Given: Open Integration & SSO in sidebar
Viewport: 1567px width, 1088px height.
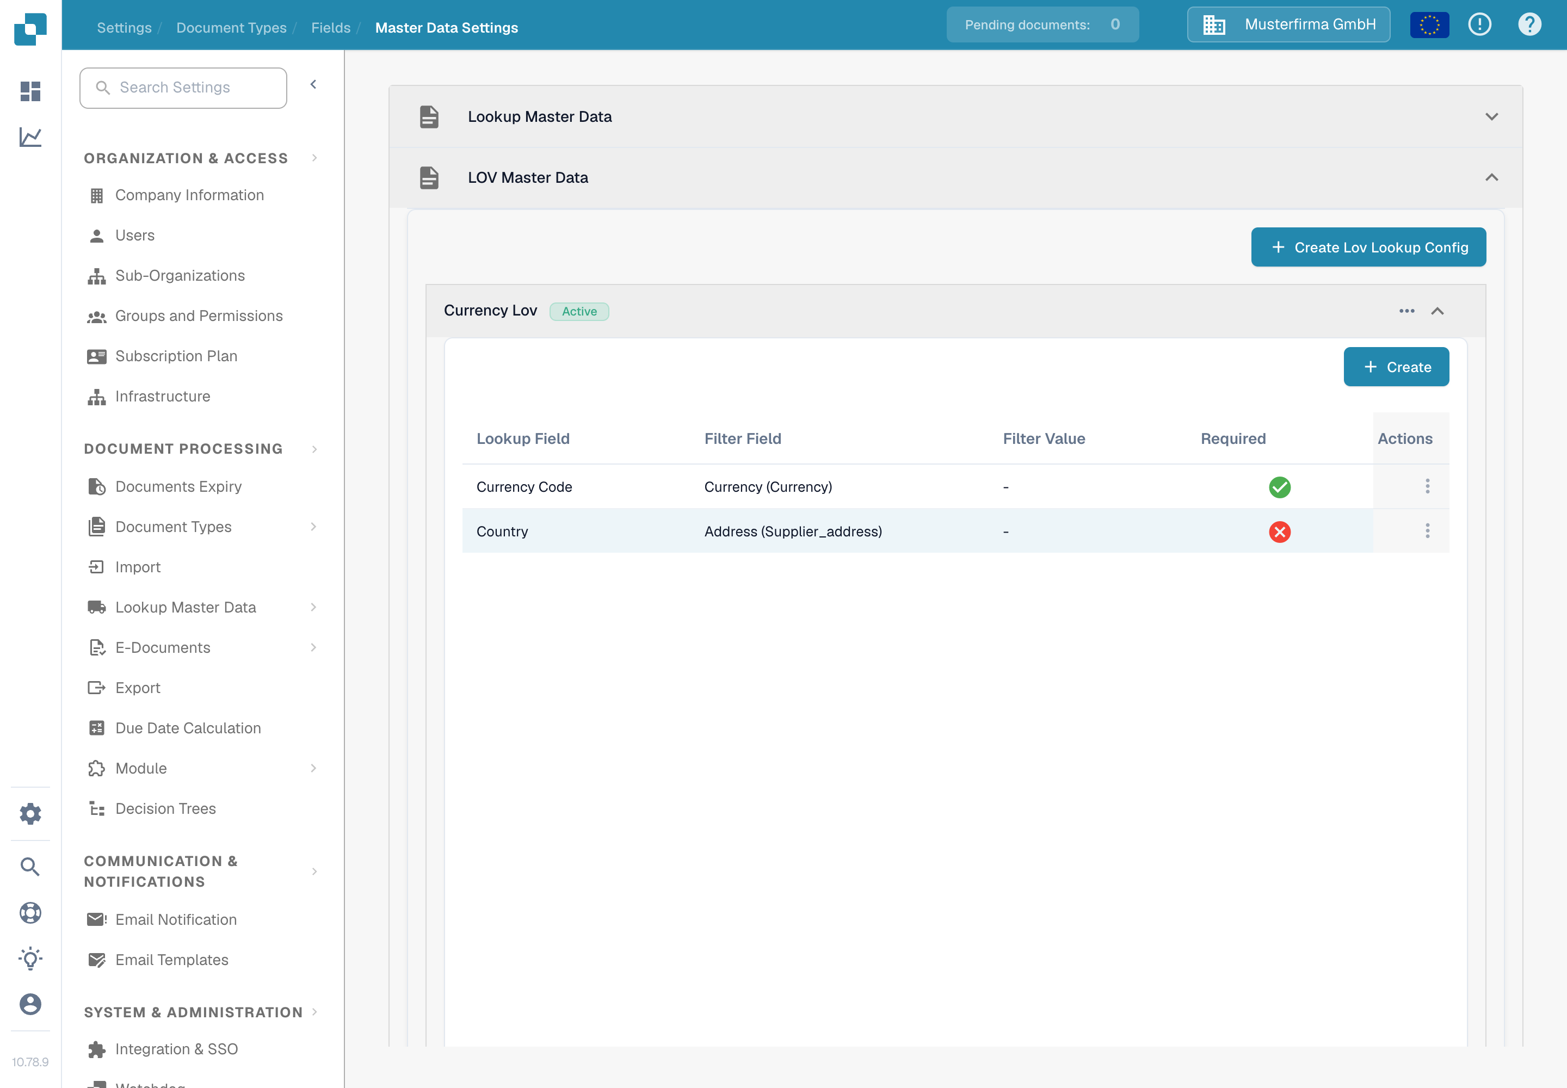Looking at the screenshot, I should (x=176, y=1049).
